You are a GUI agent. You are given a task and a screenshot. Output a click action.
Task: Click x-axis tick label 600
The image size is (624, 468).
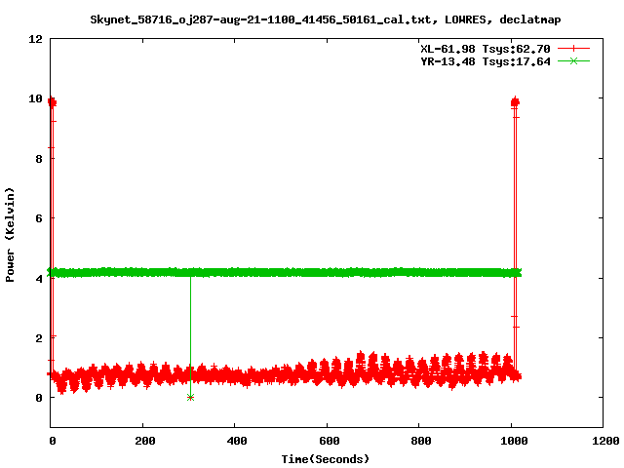[329, 441]
